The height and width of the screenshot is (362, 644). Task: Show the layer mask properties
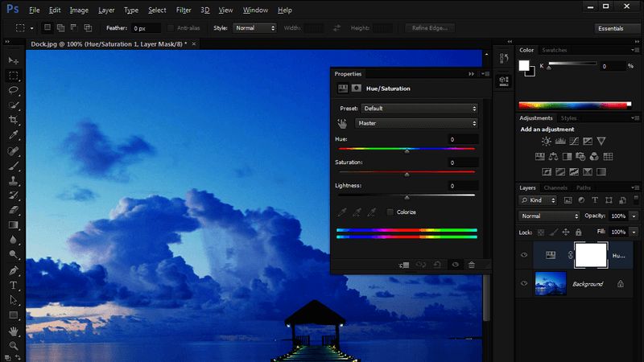point(356,88)
